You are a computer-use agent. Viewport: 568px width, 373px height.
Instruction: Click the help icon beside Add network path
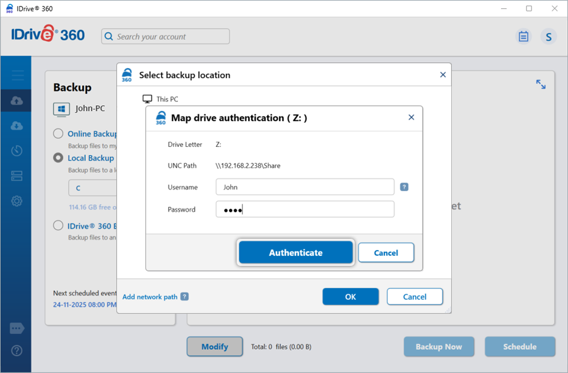(x=184, y=297)
